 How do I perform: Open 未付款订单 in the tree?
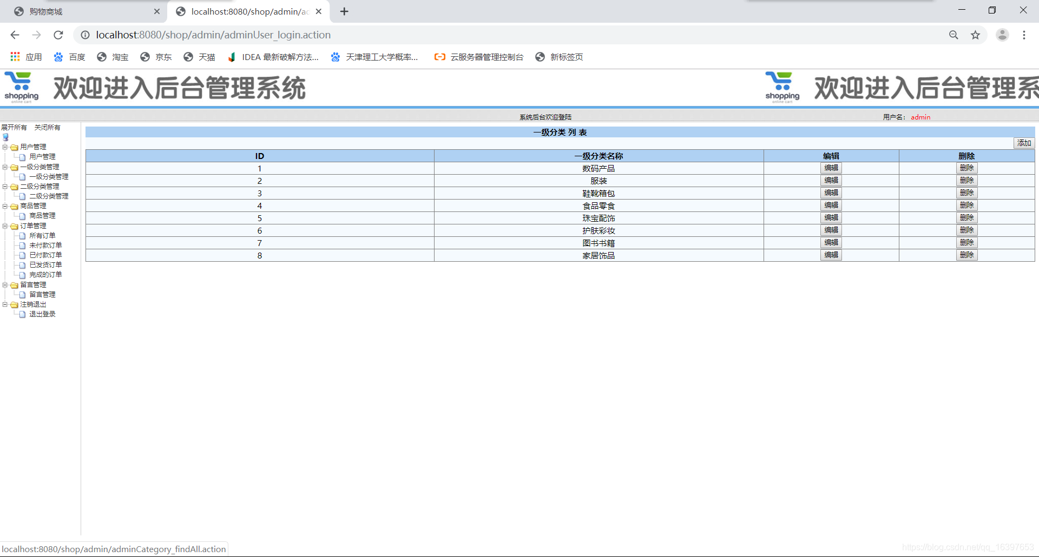(45, 245)
